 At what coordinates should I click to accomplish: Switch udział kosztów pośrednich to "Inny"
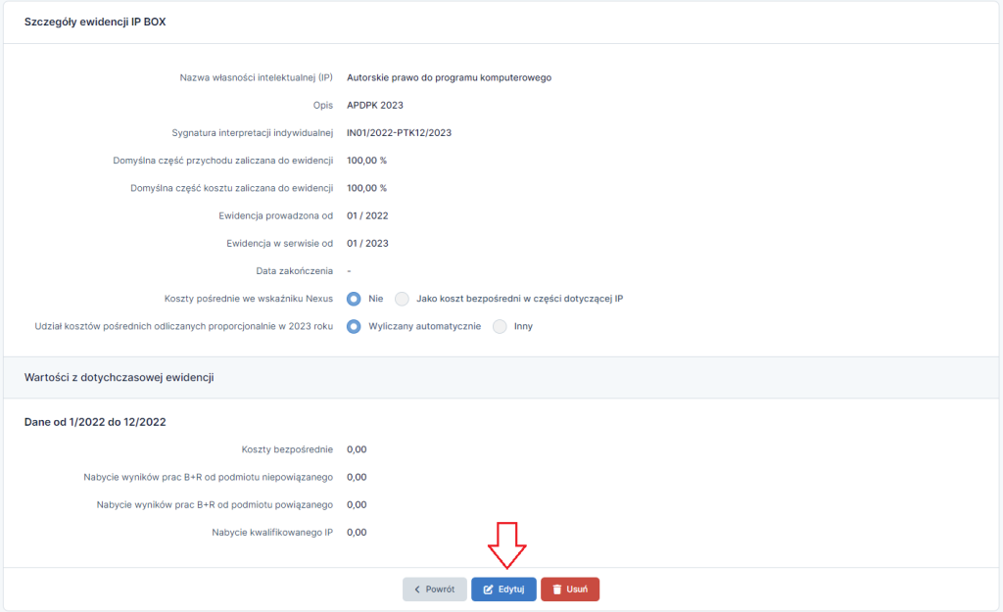499,326
